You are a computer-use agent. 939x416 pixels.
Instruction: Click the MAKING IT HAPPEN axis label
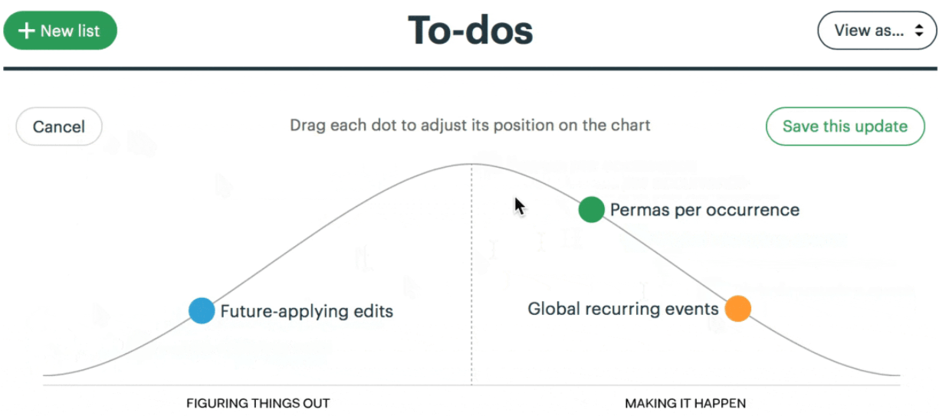pyautogui.click(x=685, y=403)
